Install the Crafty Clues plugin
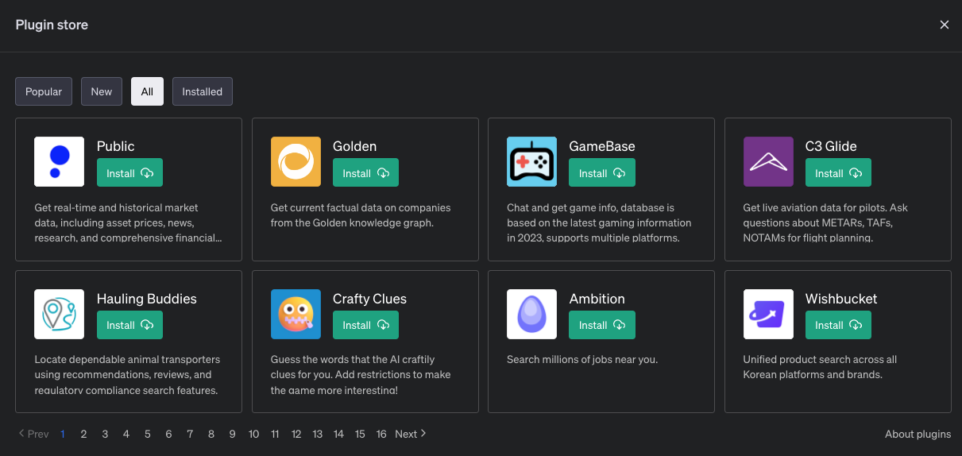Image resolution: width=962 pixels, height=456 pixels. [365, 325]
